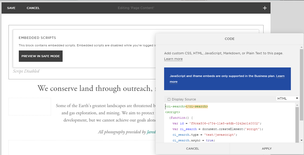Save the page content edits
Viewport: 304px width, 155px height.
tap(11, 8)
